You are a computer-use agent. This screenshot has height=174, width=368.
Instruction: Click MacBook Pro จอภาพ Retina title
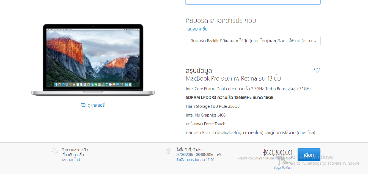(x=234, y=79)
